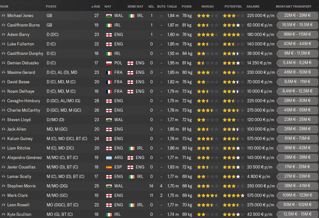Click the player icon beside Liam Ritchie
319x218 pixels.
click(3, 148)
